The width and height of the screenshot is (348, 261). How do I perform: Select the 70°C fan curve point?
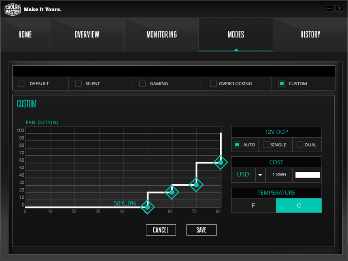tap(196, 185)
